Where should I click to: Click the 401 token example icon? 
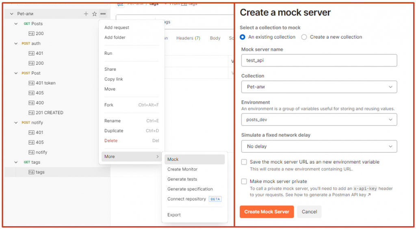[x=31, y=83]
